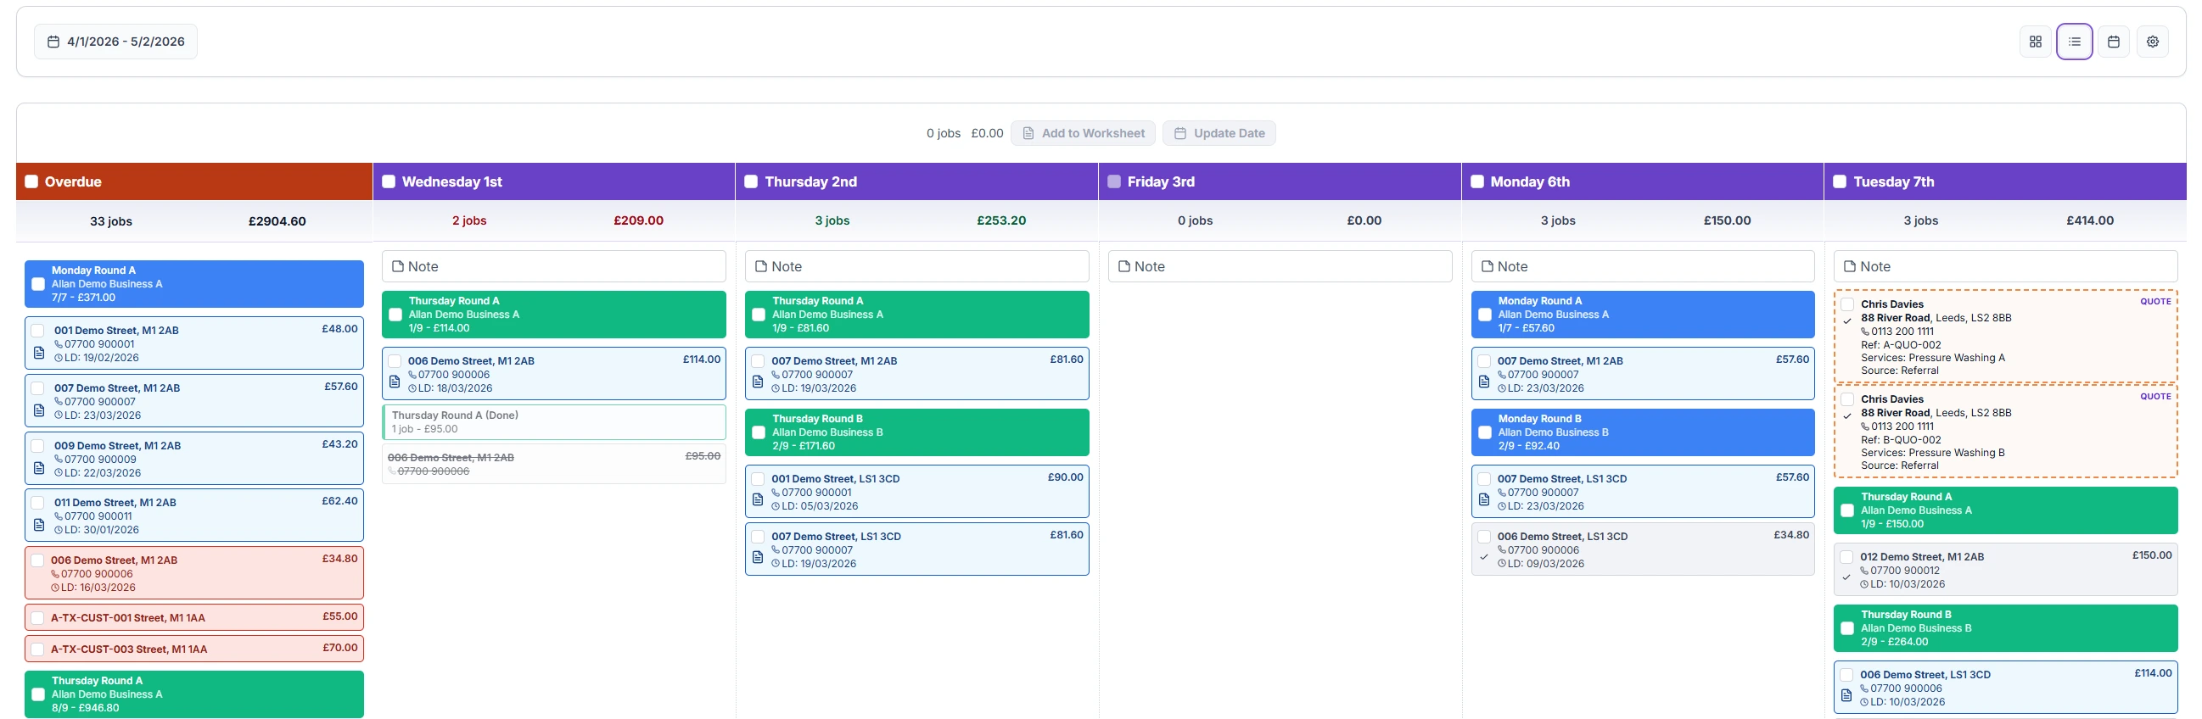The image size is (2202, 719).
Task: Click '0 jobs' selected count in toolbar
Action: 944,133
